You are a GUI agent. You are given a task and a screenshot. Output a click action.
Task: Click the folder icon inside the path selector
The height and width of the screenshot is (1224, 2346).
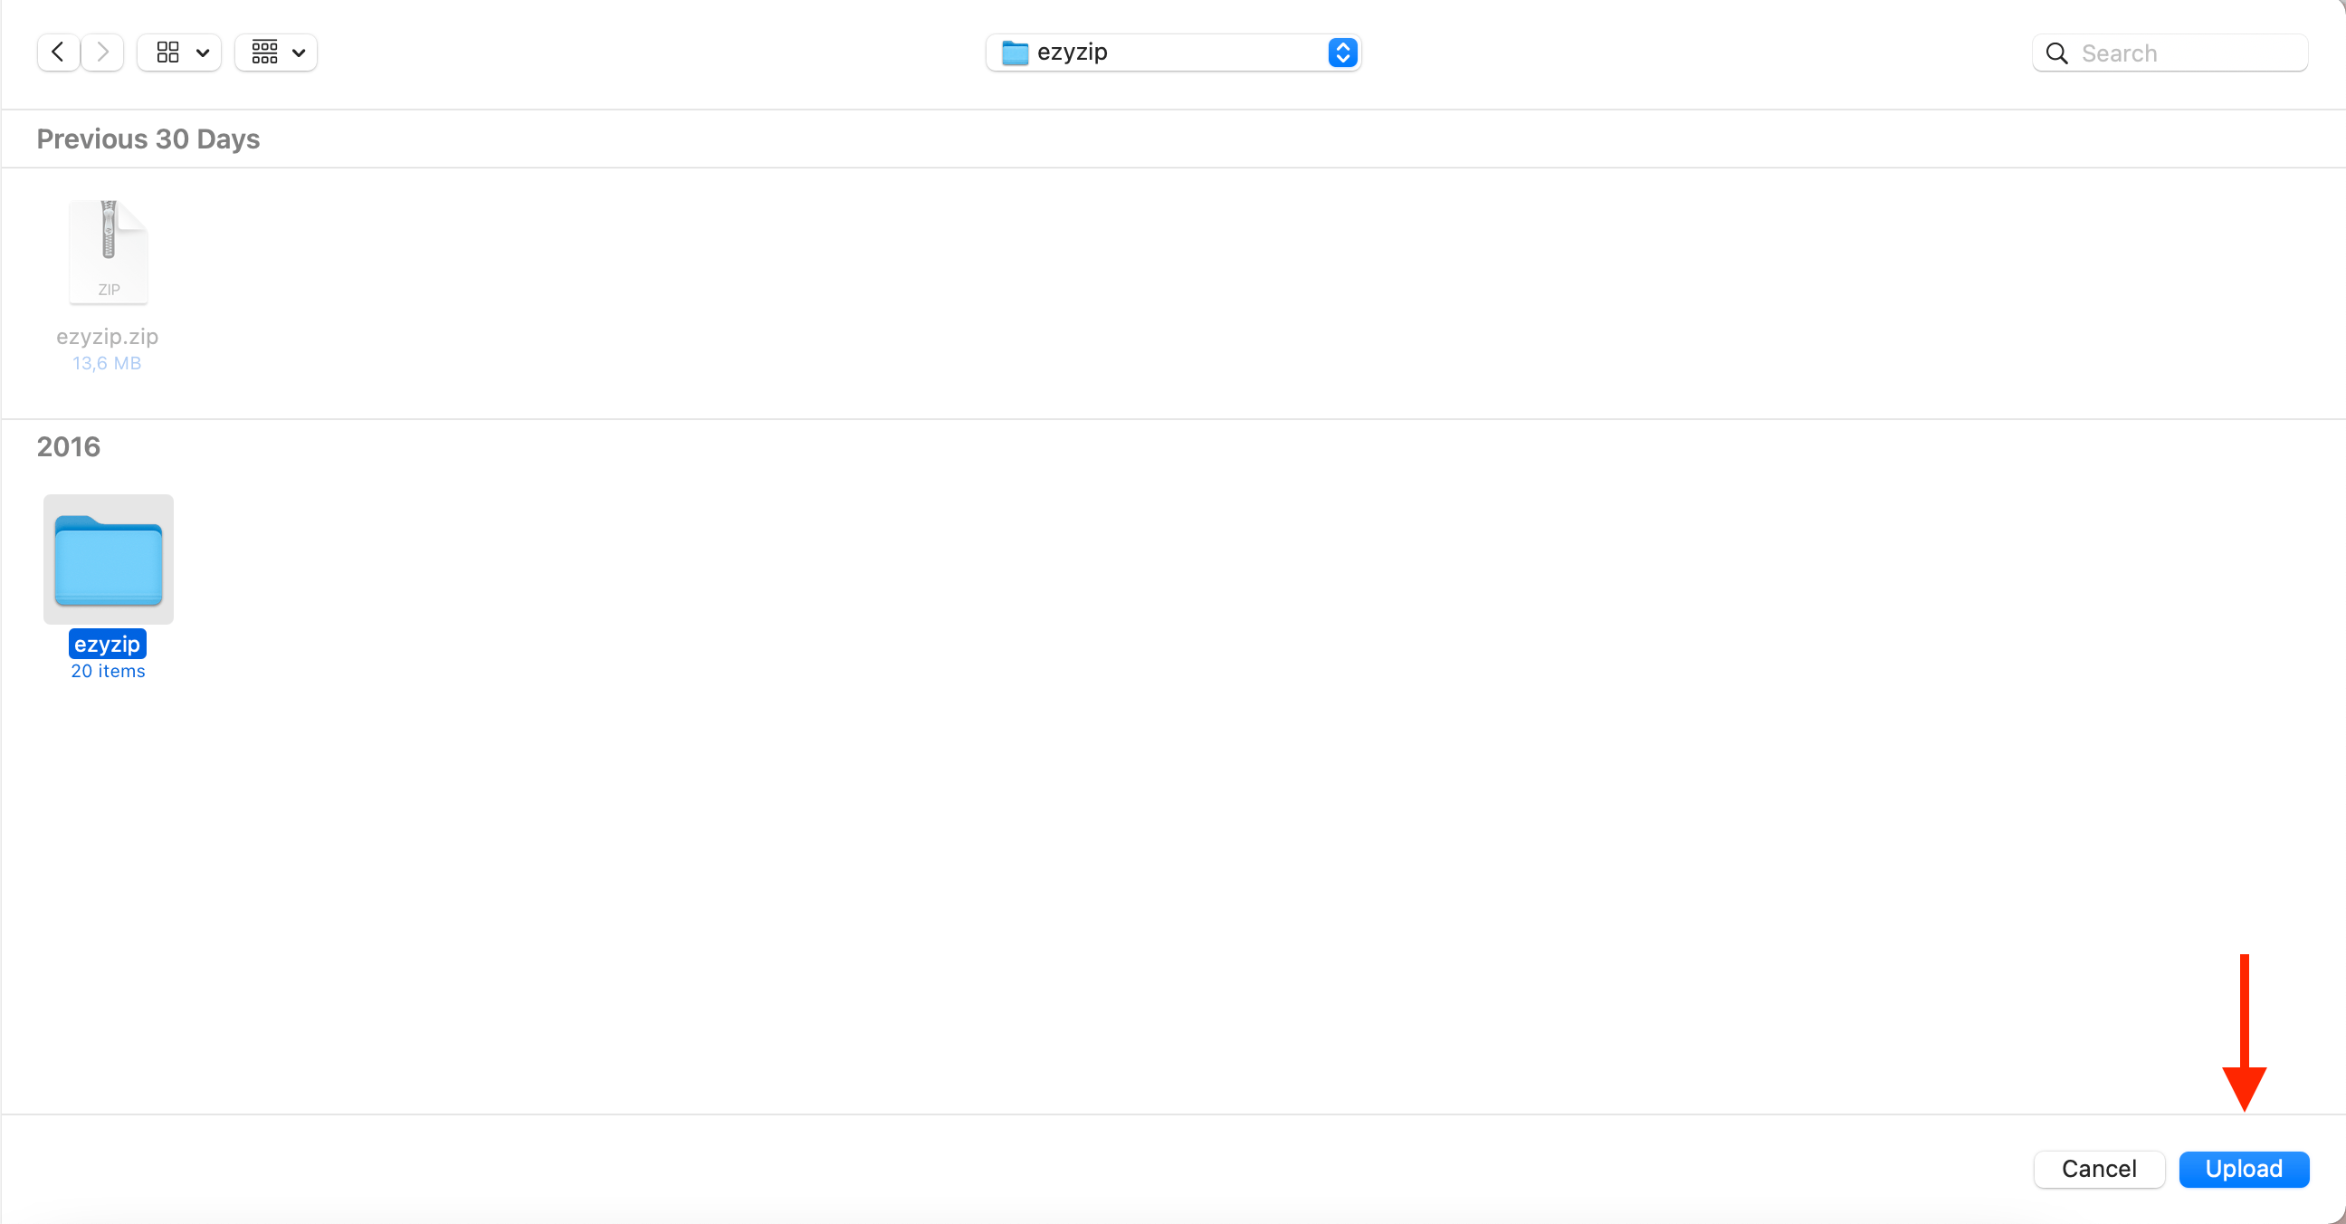[1014, 52]
